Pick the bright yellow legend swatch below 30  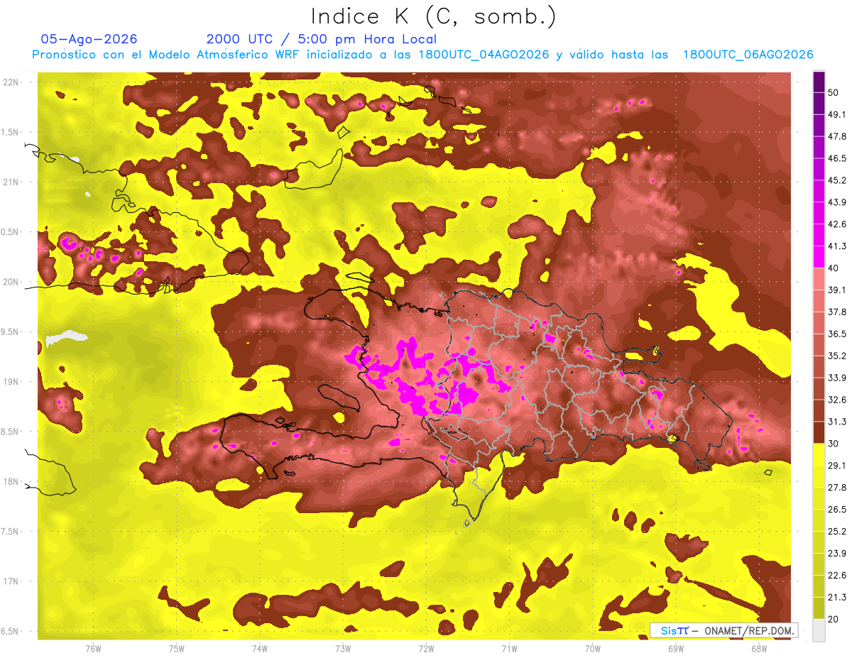(819, 454)
